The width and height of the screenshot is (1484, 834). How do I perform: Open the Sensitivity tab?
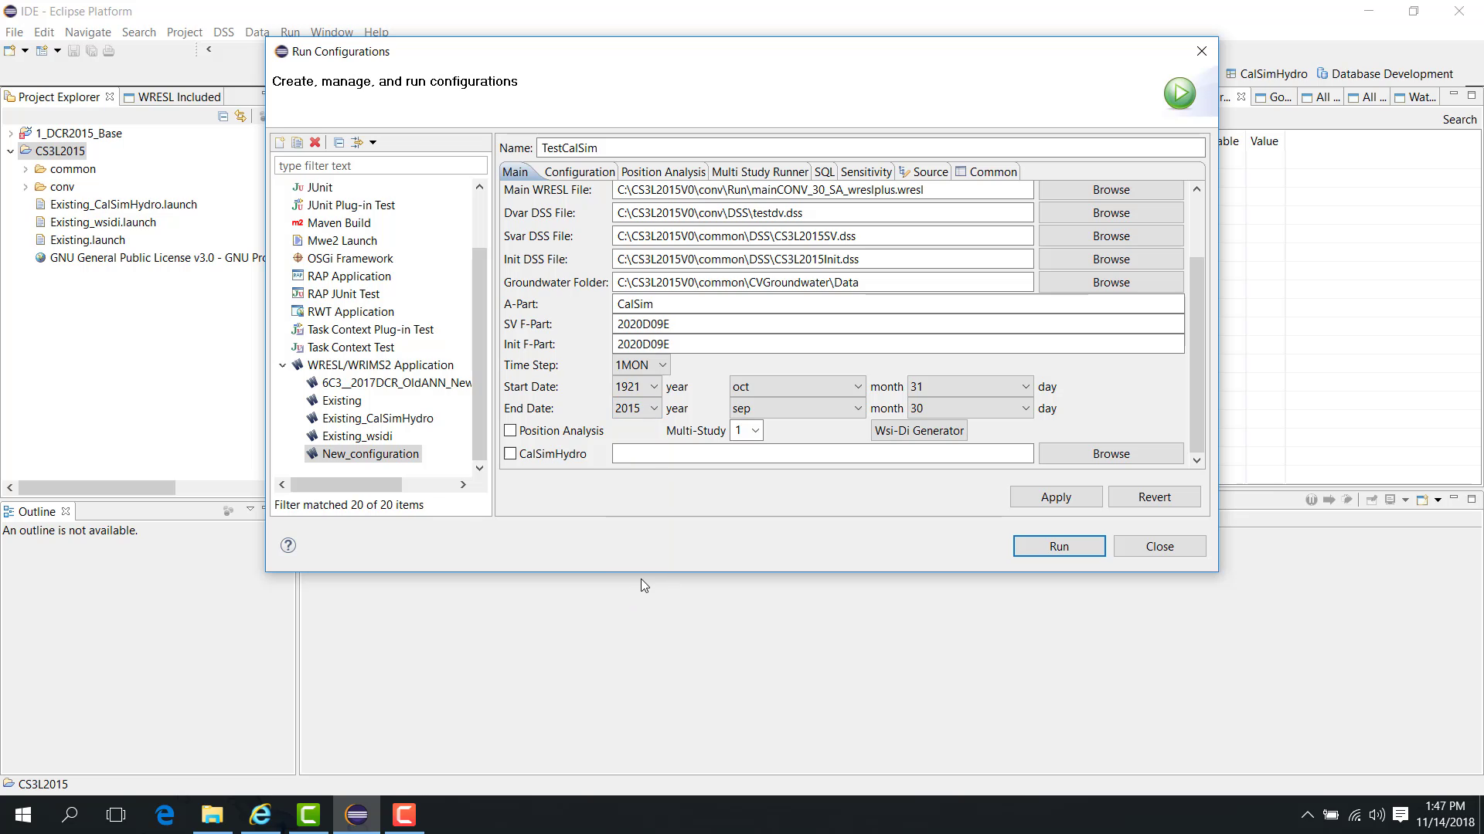(x=866, y=172)
